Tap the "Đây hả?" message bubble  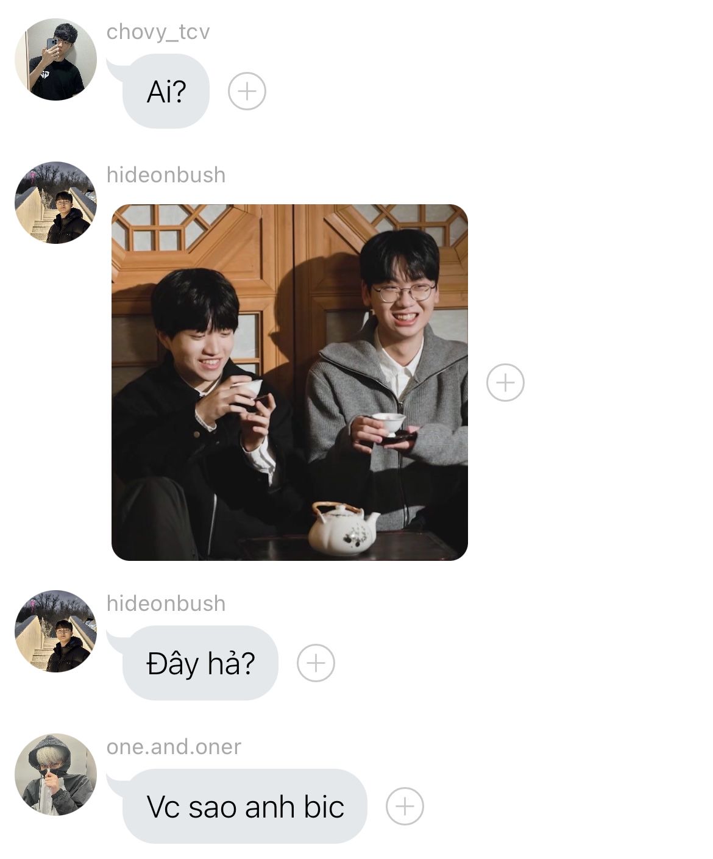coord(200,663)
